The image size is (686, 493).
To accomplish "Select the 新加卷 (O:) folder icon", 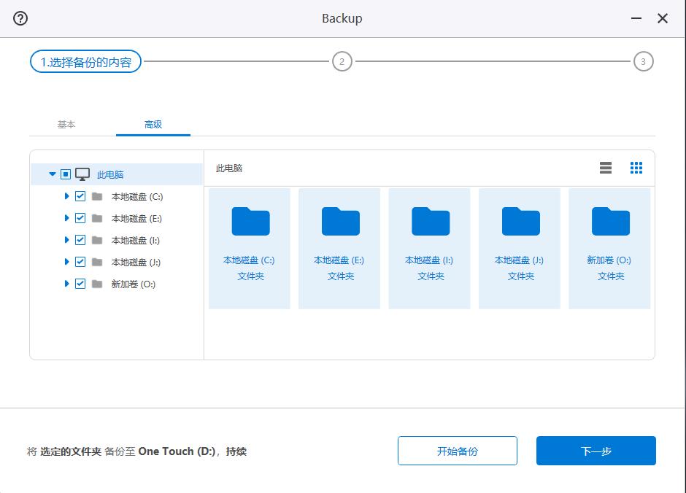I will pyautogui.click(x=610, y=222).
